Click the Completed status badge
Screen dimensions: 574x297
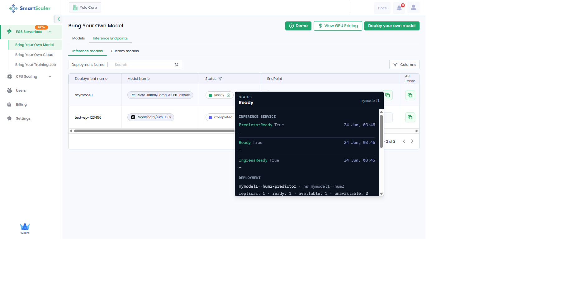click(220, 117)
